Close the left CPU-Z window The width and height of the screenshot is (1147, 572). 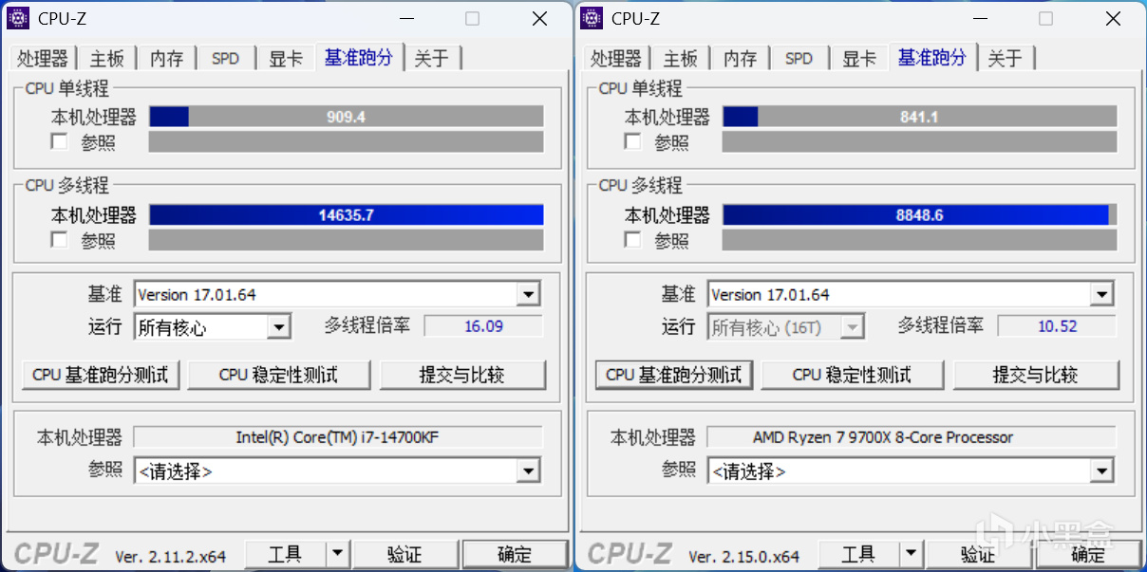click(539, 18)
